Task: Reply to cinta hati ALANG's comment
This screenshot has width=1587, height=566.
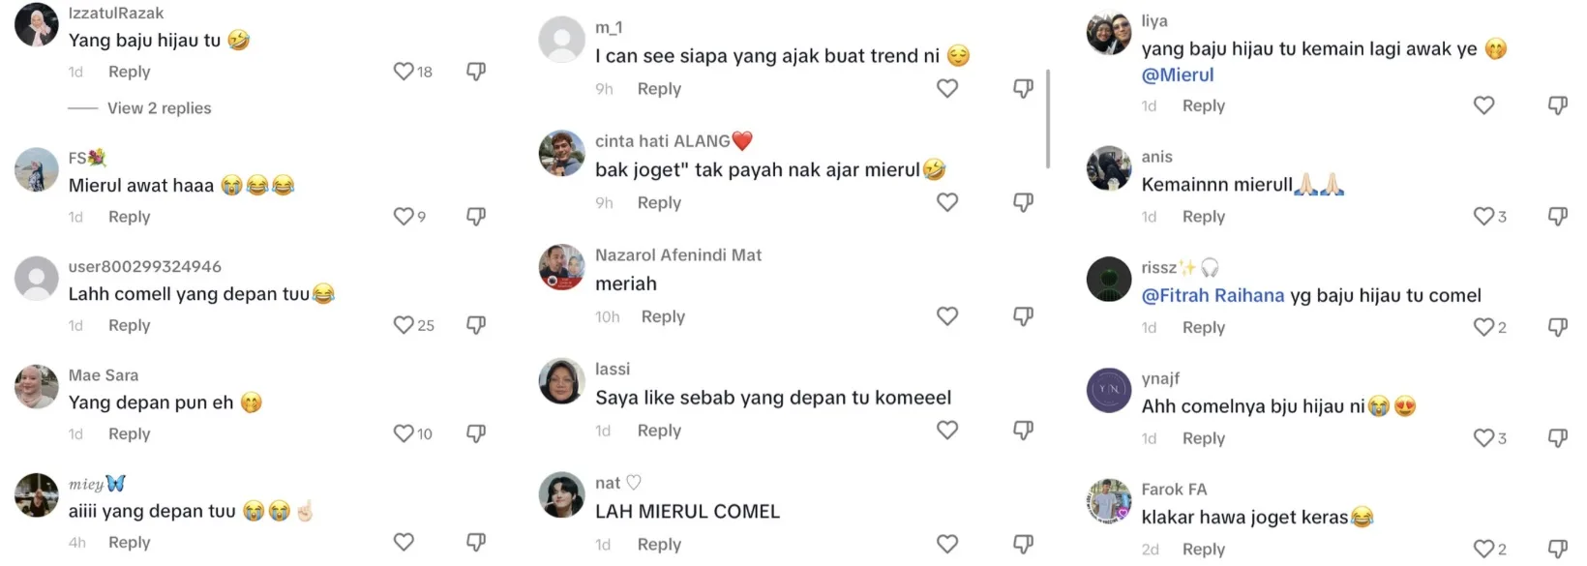Action: (659, 203)
